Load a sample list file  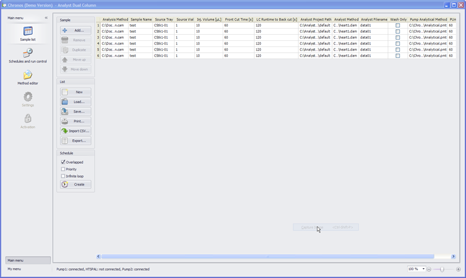point(76,102)
